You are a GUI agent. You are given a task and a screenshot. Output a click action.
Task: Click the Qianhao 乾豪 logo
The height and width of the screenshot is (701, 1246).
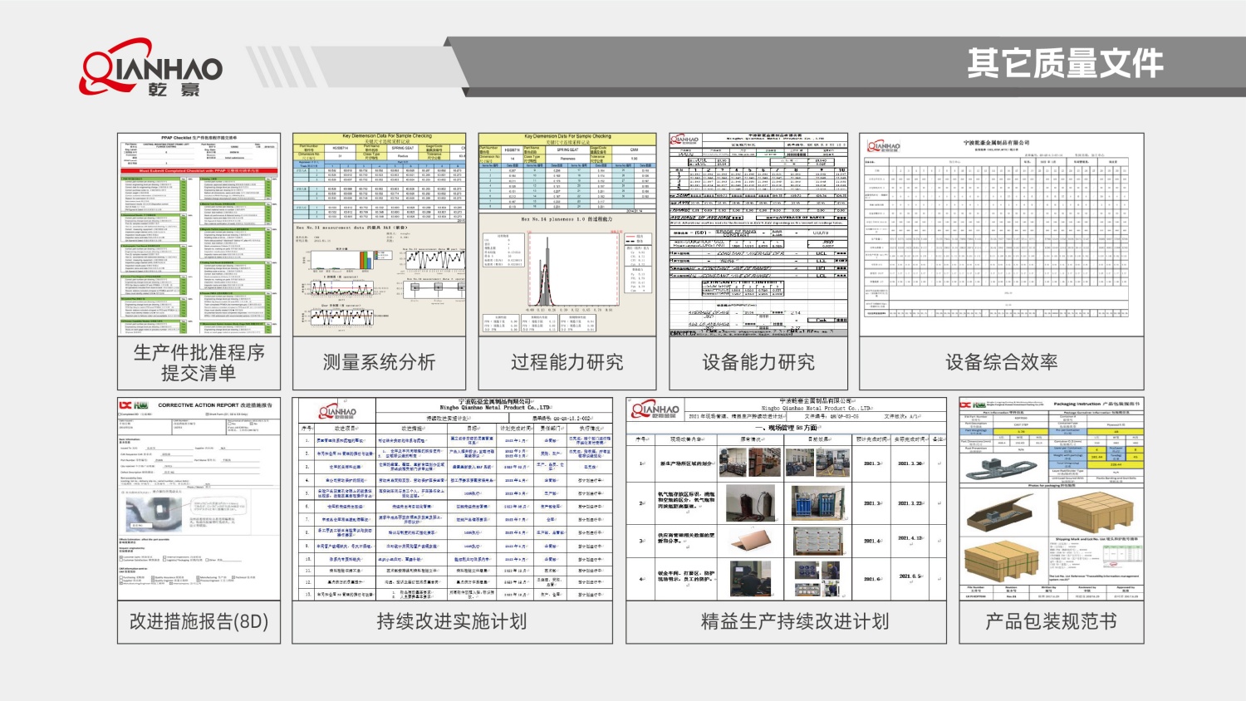click(x=151, y=67)
